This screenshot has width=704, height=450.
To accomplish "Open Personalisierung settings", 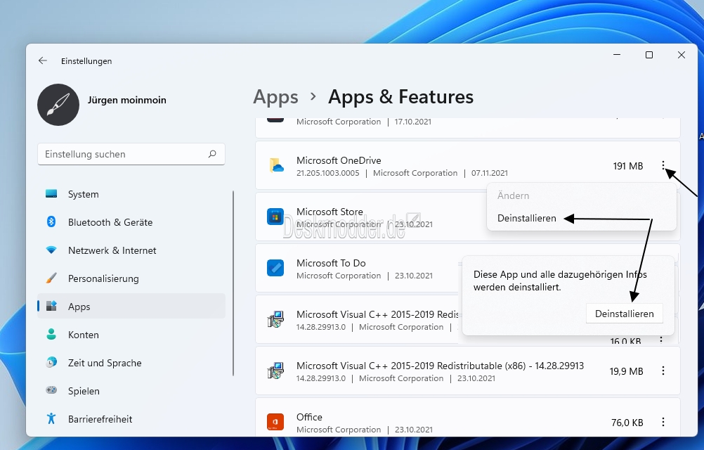I will tap(131, 278).
